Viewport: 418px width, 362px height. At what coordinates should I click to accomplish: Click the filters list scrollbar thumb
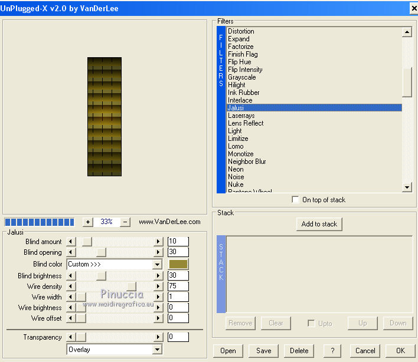click(x=407, y=83)
